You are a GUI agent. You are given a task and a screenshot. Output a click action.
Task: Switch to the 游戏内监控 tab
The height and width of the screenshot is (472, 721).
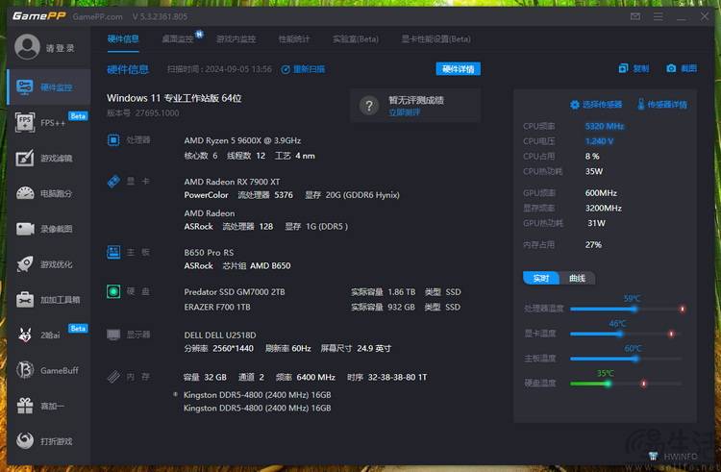(x=236, y=39)
